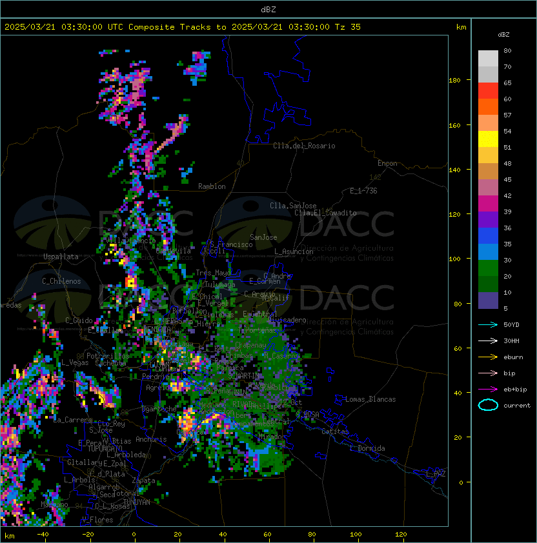The height and width of the screenshot is (543, 537).
Task: Click the '-20' km axis tick label
Action: tap(88, 535)
